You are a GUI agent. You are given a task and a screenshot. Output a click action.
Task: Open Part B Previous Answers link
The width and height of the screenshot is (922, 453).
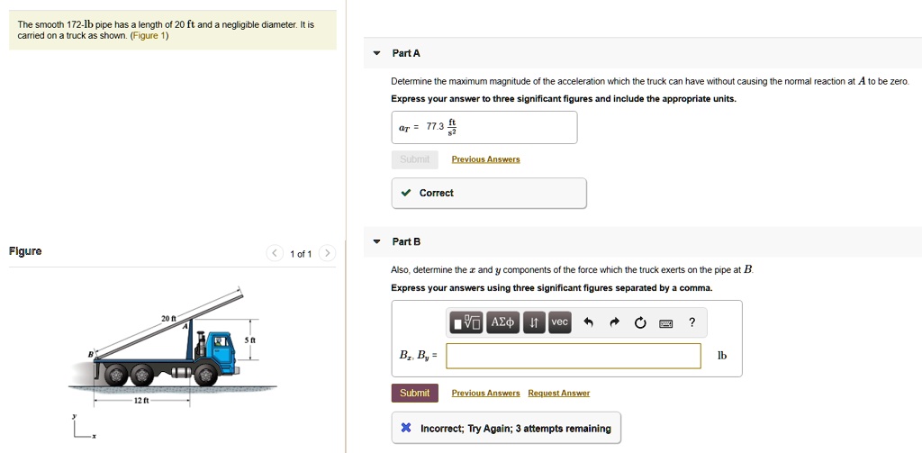485,393
